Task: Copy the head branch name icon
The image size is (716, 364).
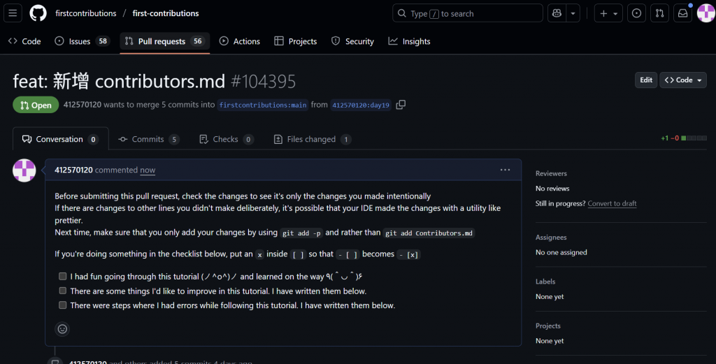Action: coord(401,105)
